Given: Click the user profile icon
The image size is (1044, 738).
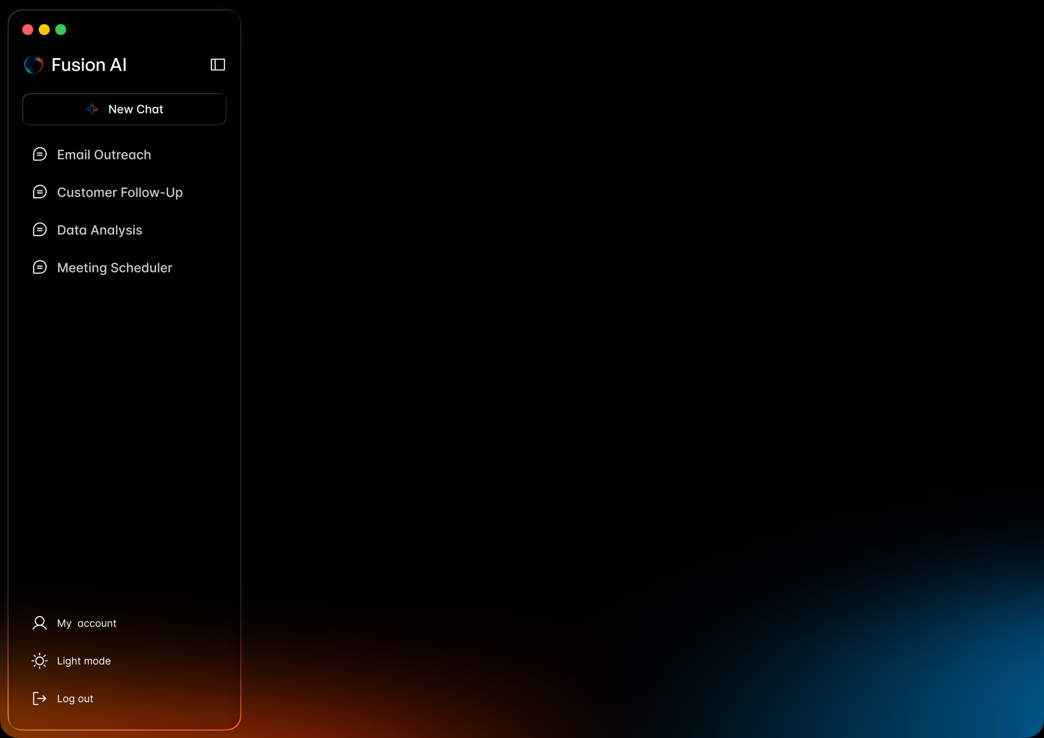Looking at the screenshot, I should click(x=40, y=623).
